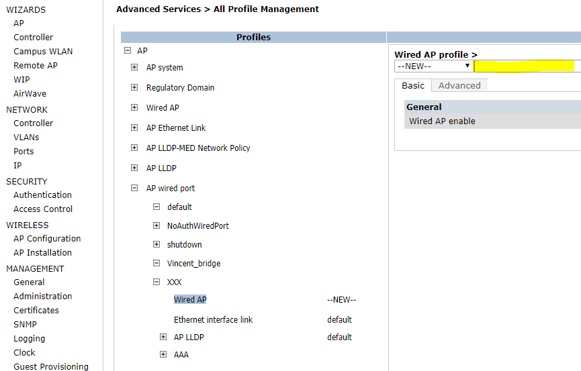Select Wired AP item under XXX

(x=190, y=299)
